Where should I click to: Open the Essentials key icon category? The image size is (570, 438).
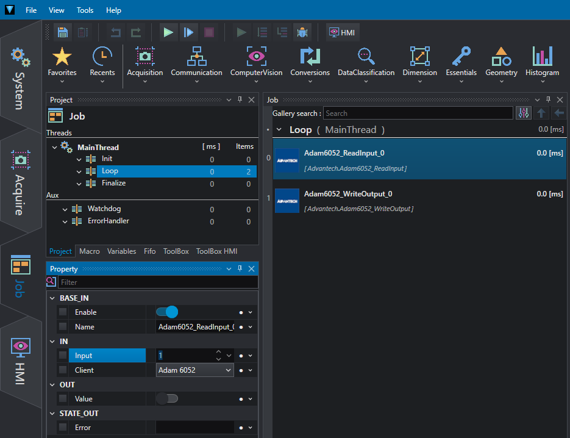pos(461,62)
